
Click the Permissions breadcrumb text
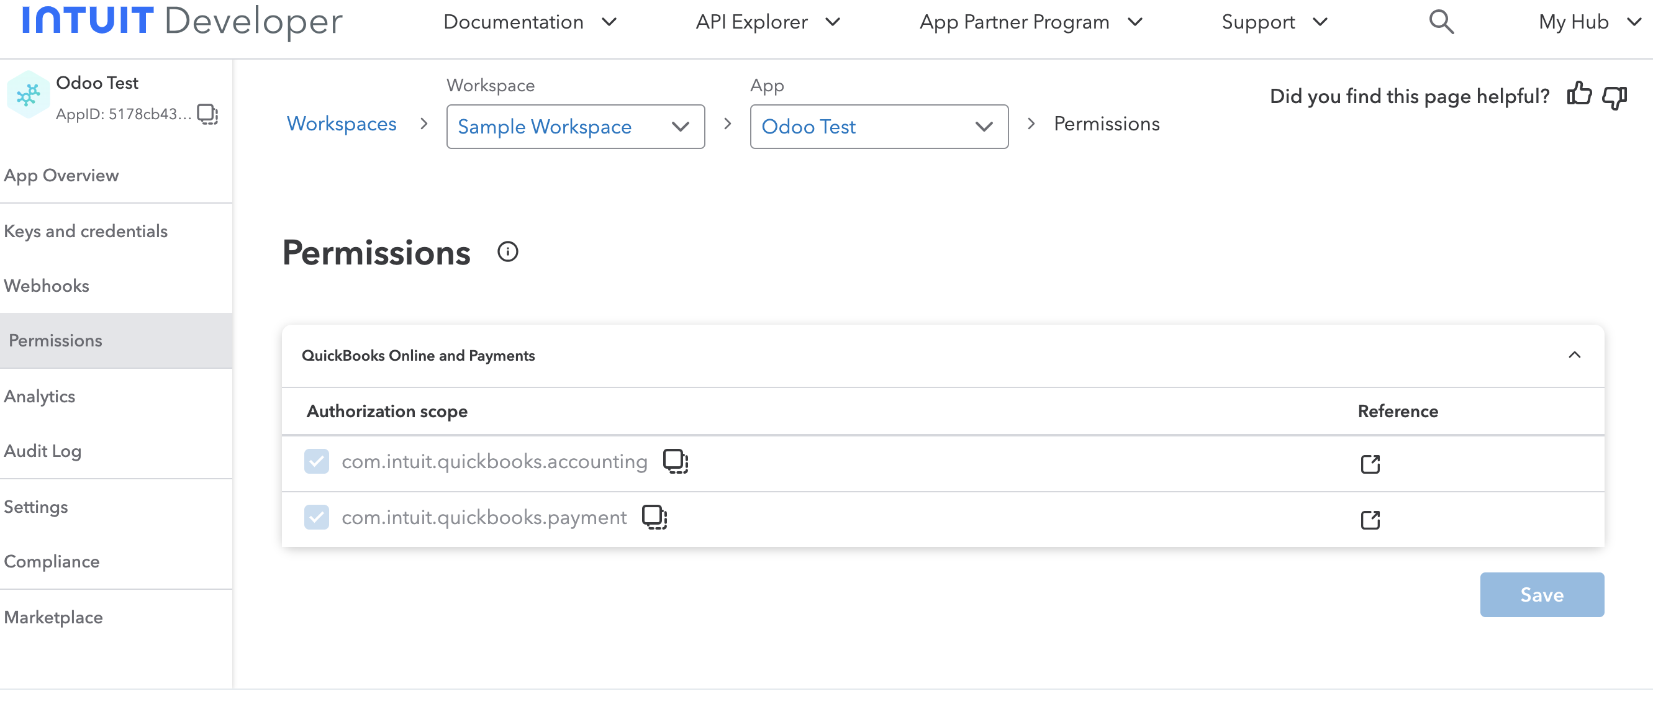click(1107, 123)
